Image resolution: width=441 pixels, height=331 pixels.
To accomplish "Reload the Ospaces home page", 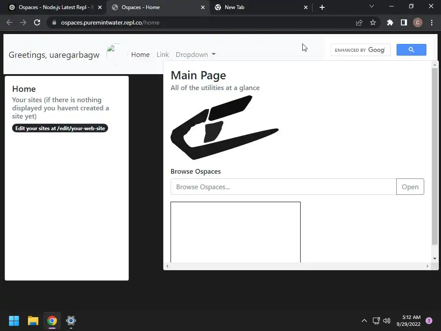I will click(x=37, y=22).
